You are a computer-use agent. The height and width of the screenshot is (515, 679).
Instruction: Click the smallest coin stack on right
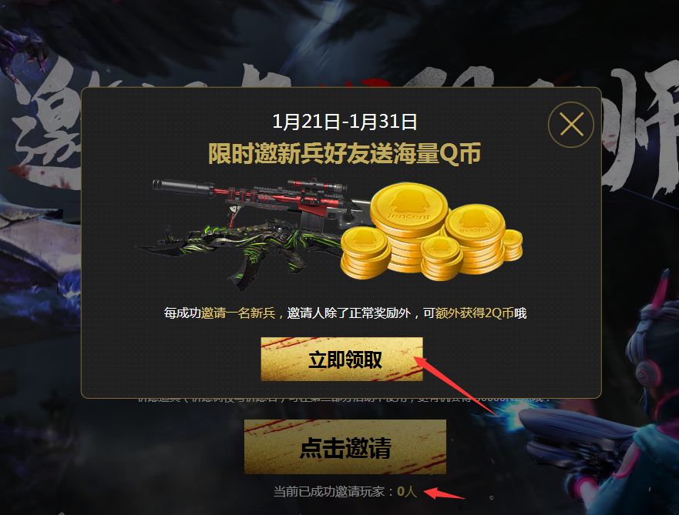click(513, 244)
